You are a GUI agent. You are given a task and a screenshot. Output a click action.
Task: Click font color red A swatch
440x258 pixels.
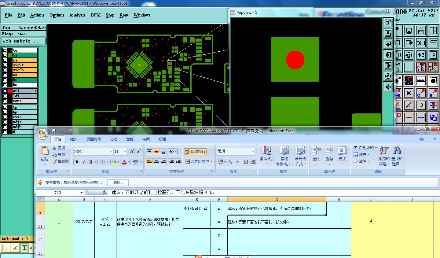tap(124, 162)
